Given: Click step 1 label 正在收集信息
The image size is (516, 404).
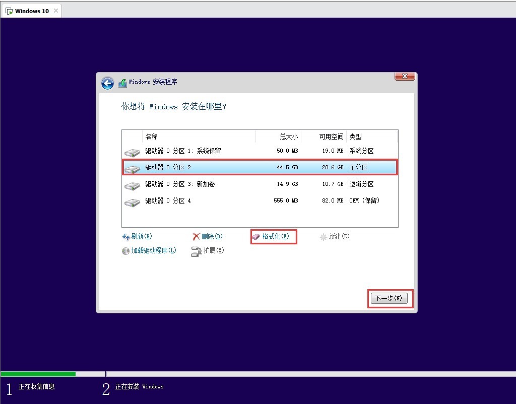Looking at the screenshot, I should pyautogui.click(x=36, y=386).
